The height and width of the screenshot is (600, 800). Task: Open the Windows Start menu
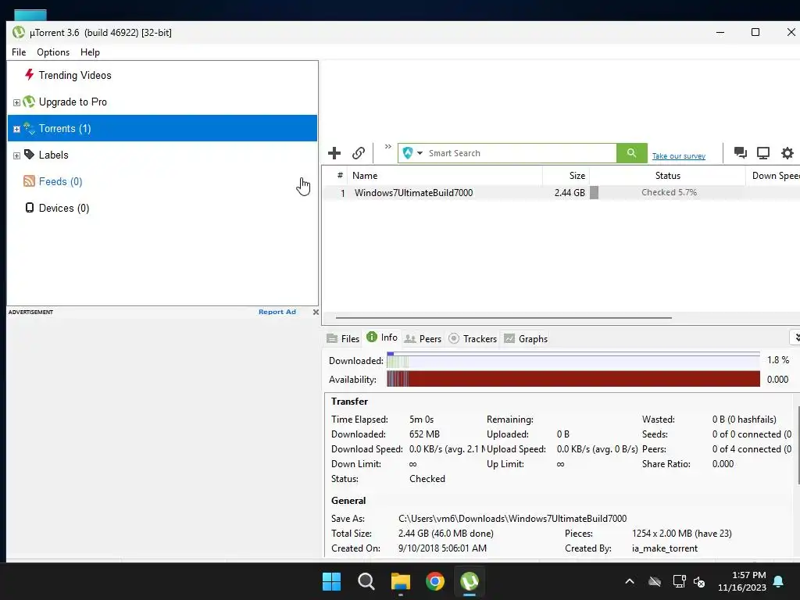point(331,581)
